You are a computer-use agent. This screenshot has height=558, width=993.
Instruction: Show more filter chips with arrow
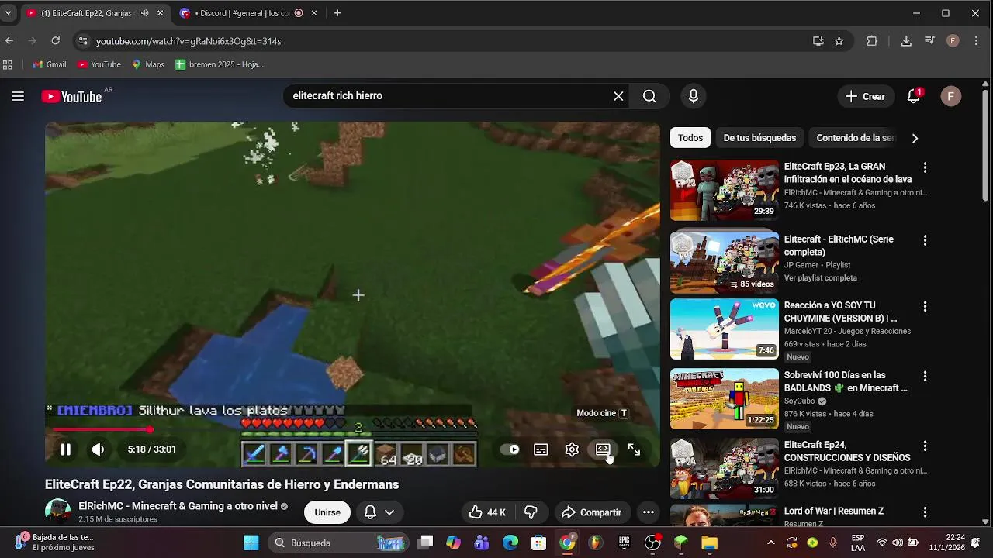pos(915,138)
